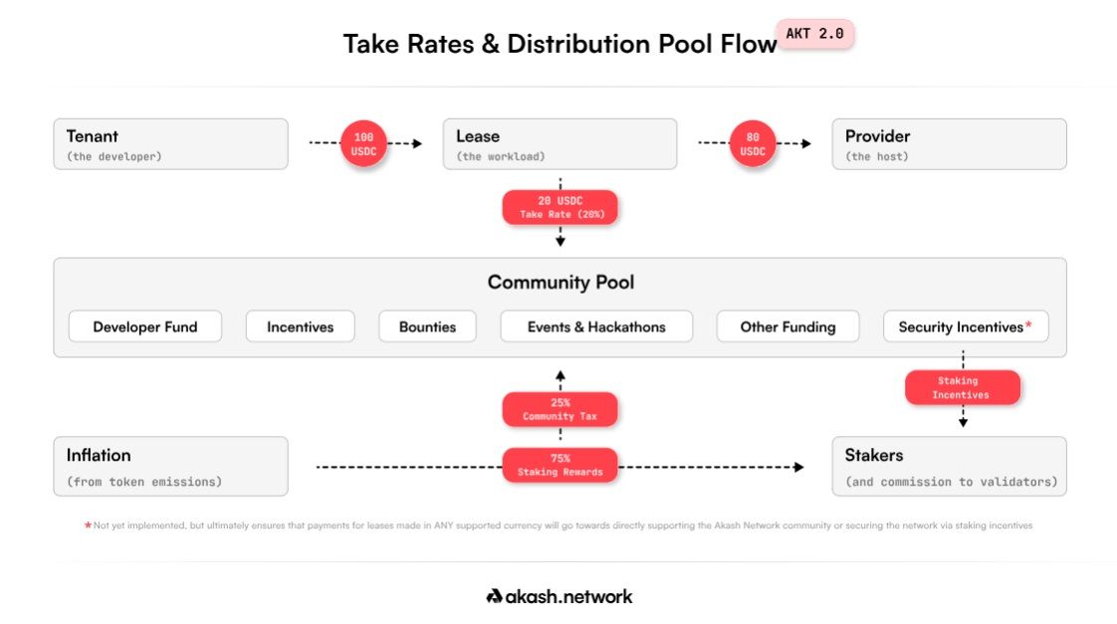The image size is (1117, 624).
Task: Click the 75% Staking Rewards label
Action: pyautogui.click(x=559, y=465)
